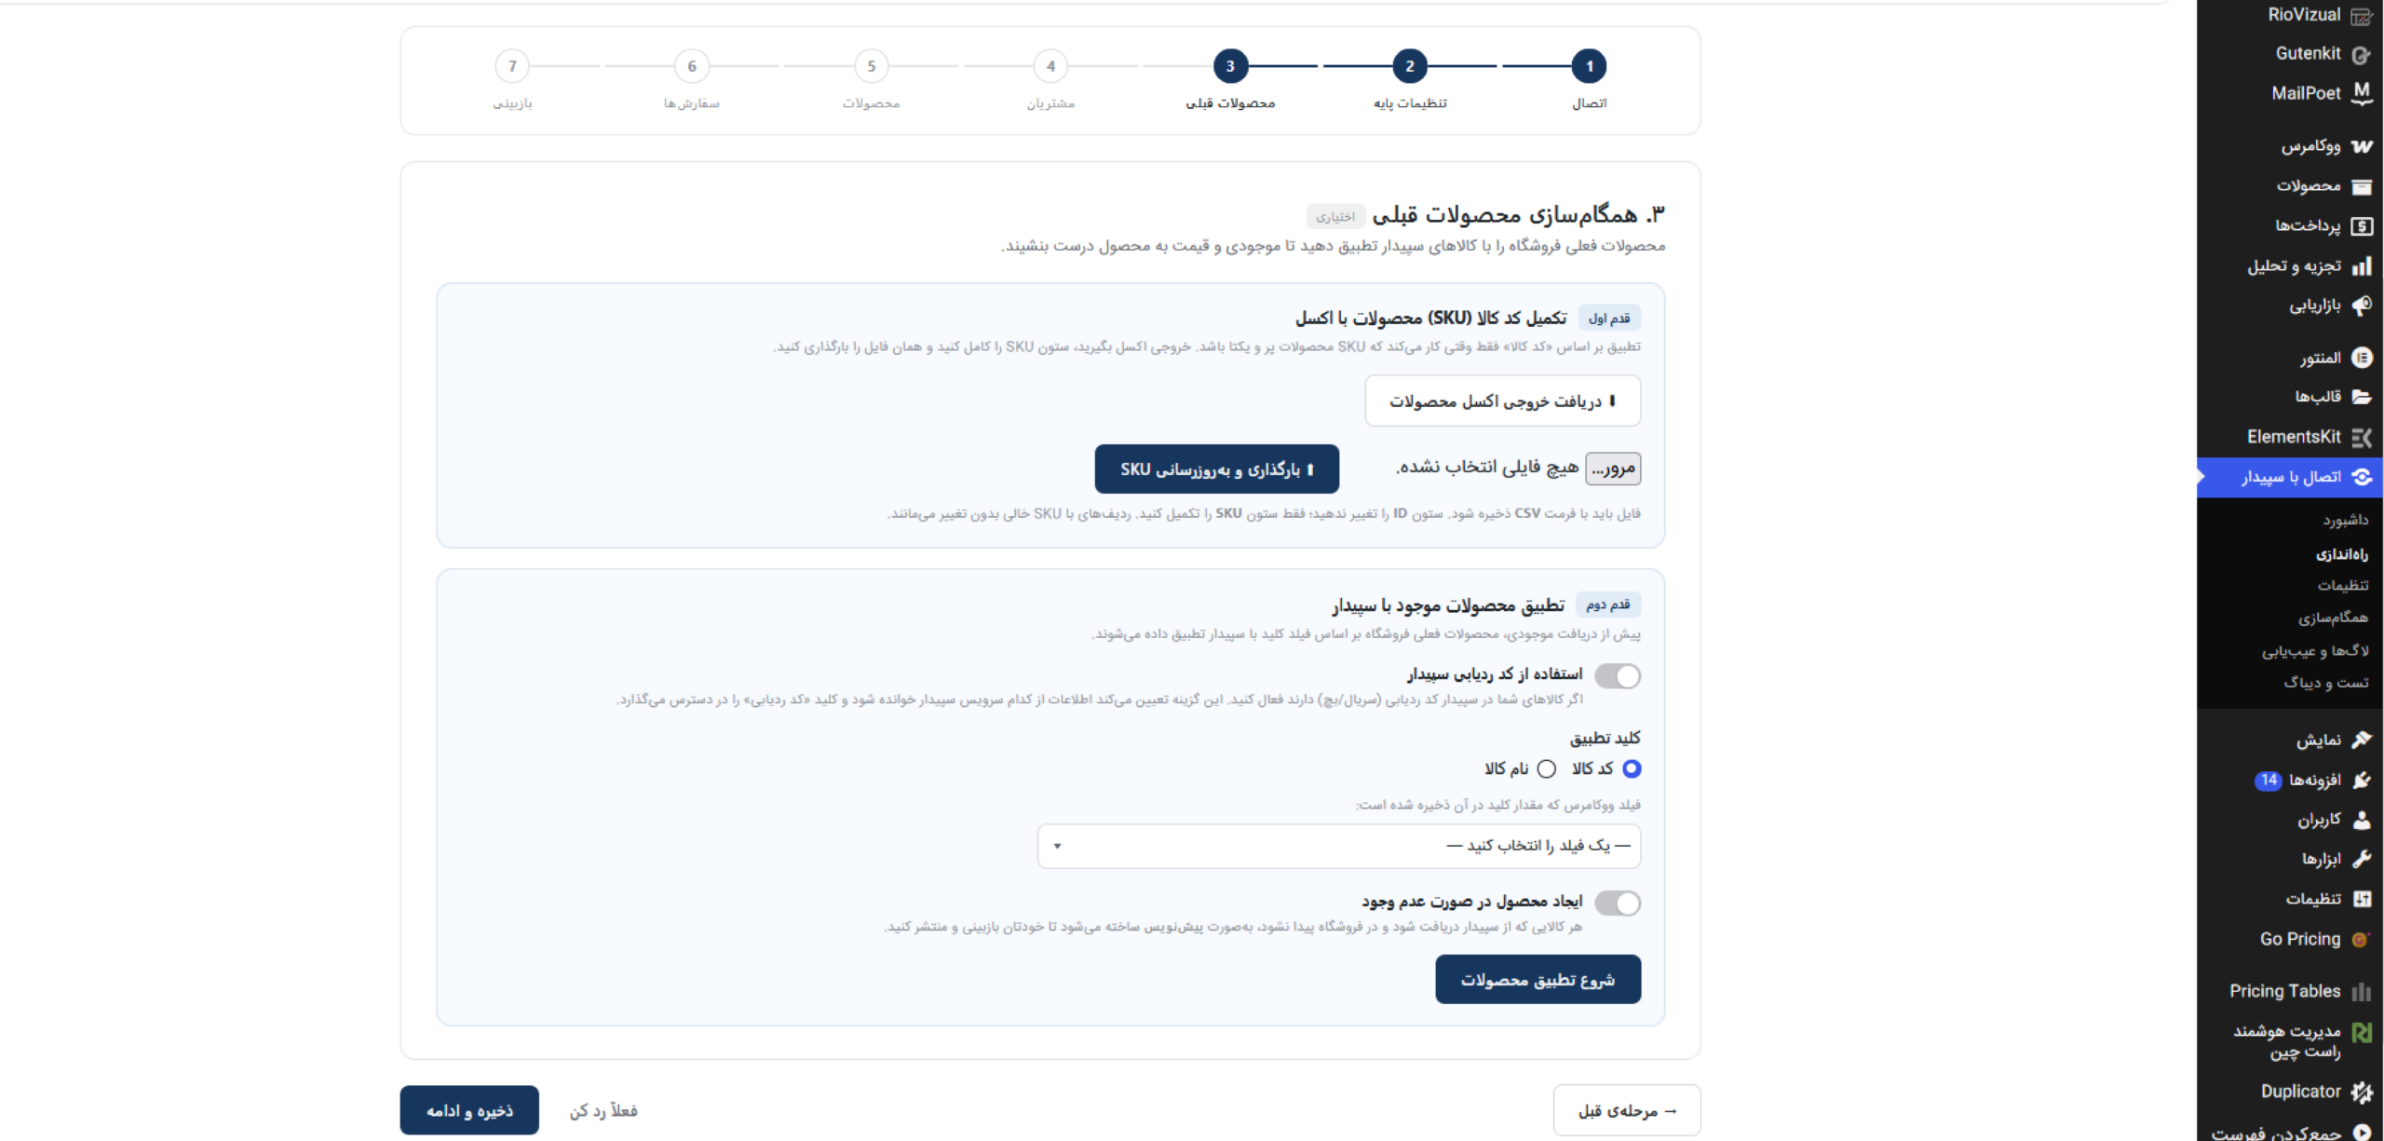
Task: Click 'کلید تطبیق' label text
Action: coord(1605,739)
